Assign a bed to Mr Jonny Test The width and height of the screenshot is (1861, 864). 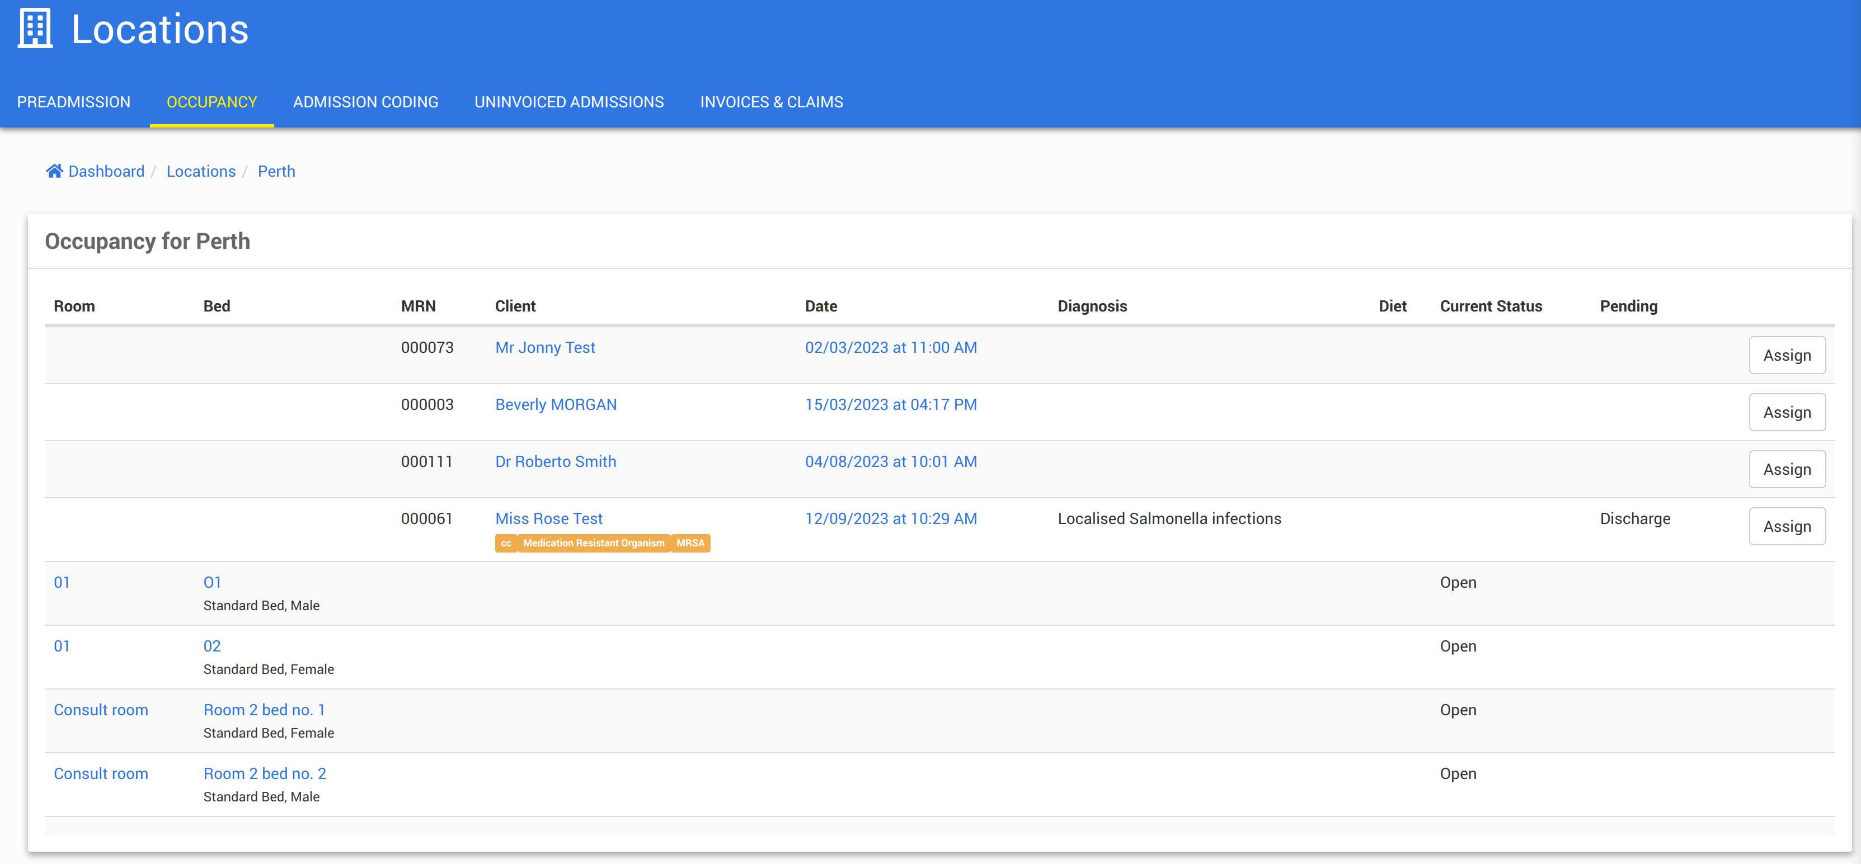(x=1786, y=355)
